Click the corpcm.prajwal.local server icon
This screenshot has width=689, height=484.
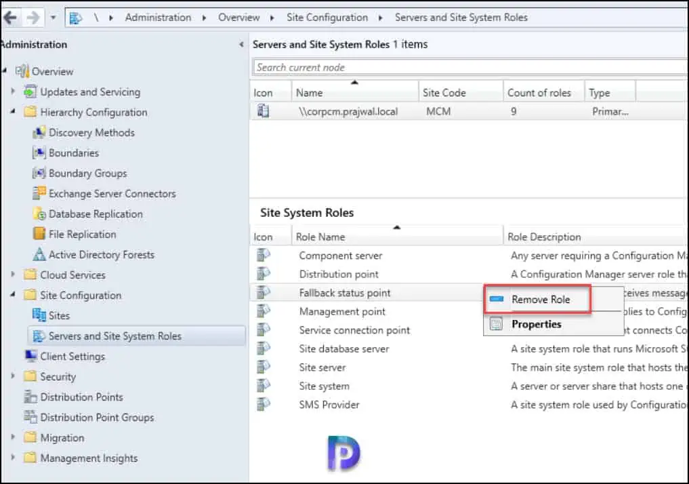pos(264,110)
